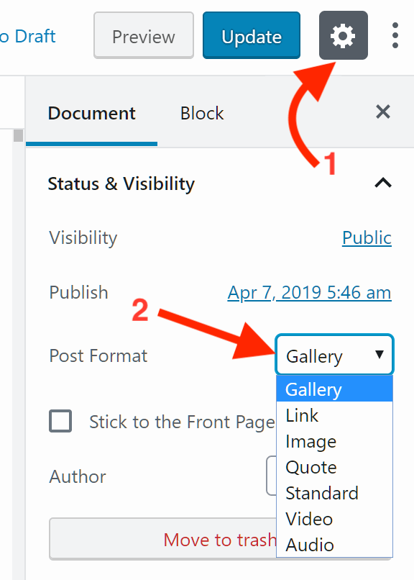Open the Settings gear panel
This screenshot has height=580, width=414.
pyautogui.click(x=343, y=35)
